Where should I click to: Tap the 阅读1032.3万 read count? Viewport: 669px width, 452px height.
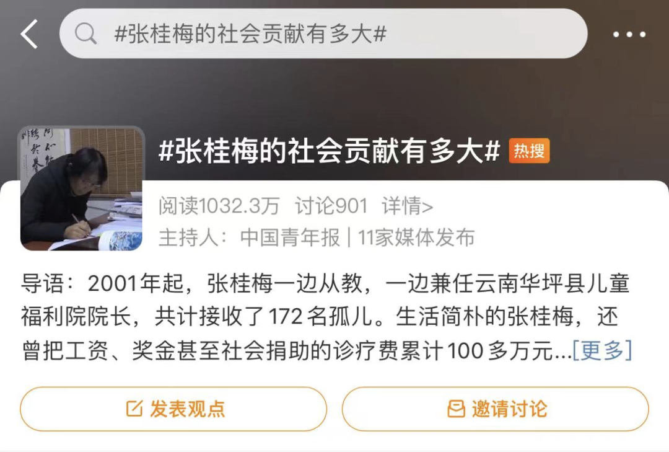pos(219,206)
